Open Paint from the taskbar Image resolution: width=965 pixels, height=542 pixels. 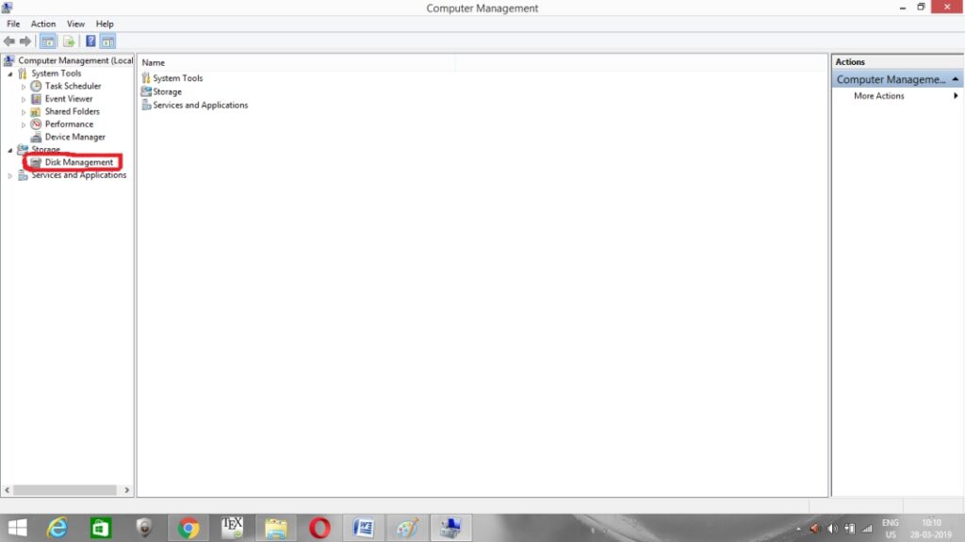407,528
